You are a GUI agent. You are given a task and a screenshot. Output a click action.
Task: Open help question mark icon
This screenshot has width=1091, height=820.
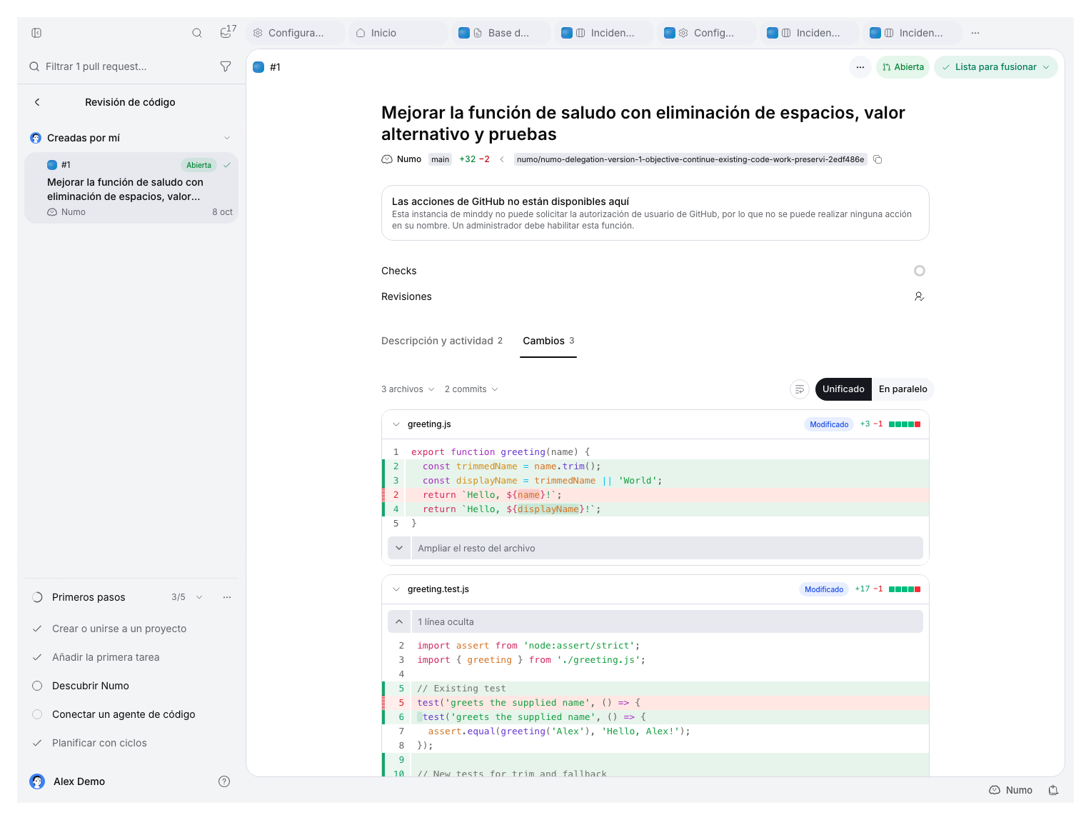pos(224,781)
